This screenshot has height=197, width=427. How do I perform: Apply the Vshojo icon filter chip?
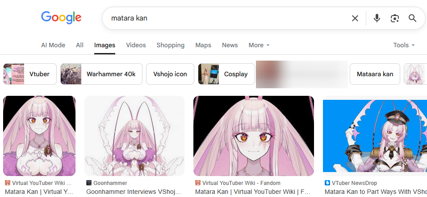(x=170, y=74)
